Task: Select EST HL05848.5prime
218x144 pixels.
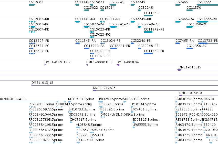Action: (x=78, y=127)
